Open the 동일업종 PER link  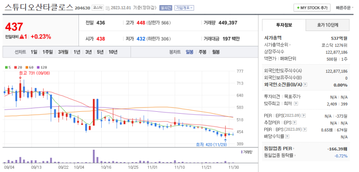click(x=279, y=148)
